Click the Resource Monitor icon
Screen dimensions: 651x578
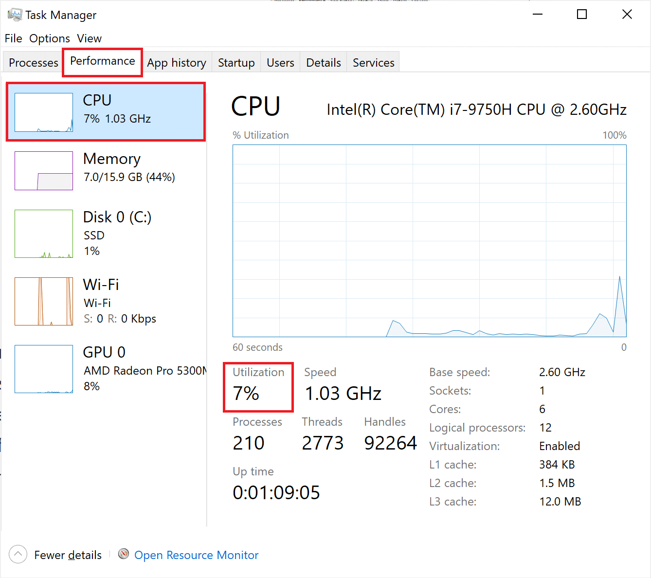124,554
